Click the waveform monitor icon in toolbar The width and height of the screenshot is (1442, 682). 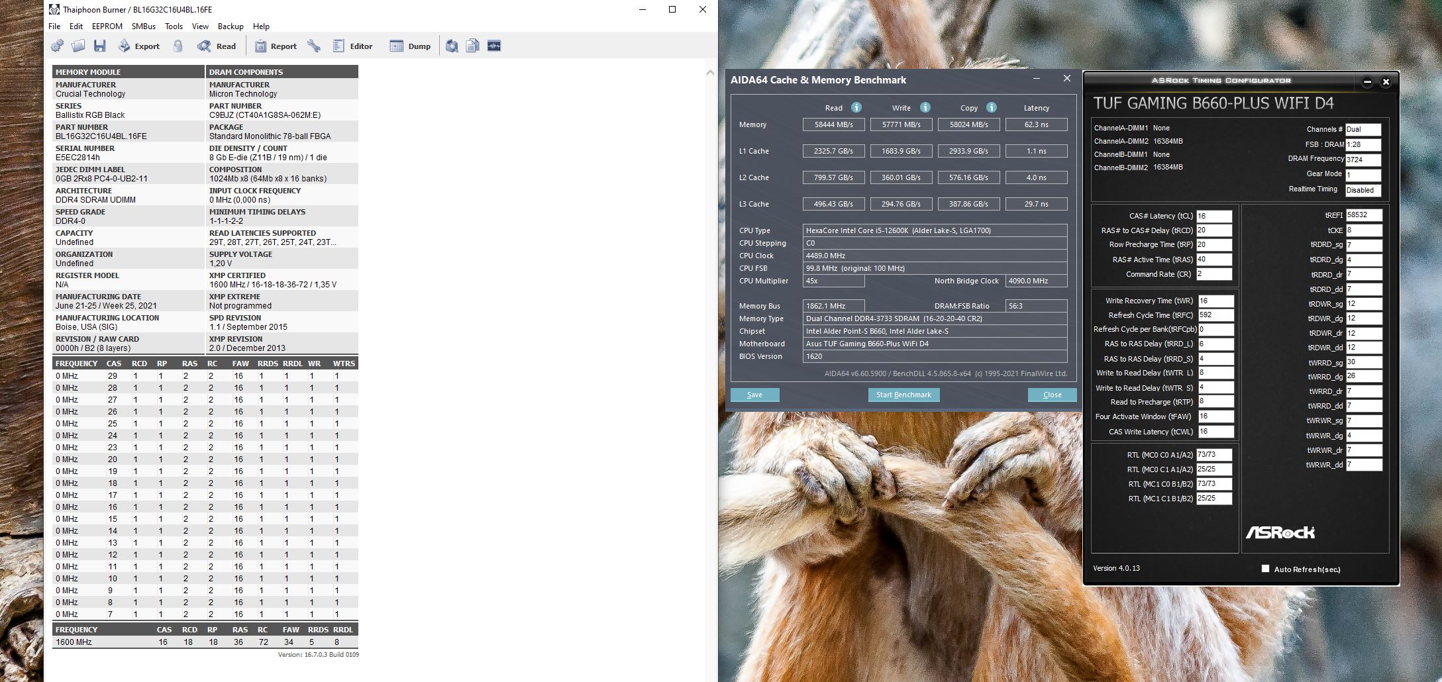tap(494, 46)
